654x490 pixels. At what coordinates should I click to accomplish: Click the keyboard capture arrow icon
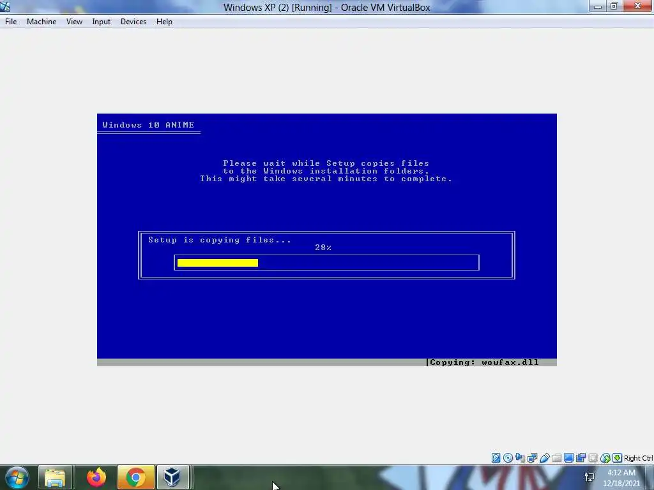[x=618, y=458]
